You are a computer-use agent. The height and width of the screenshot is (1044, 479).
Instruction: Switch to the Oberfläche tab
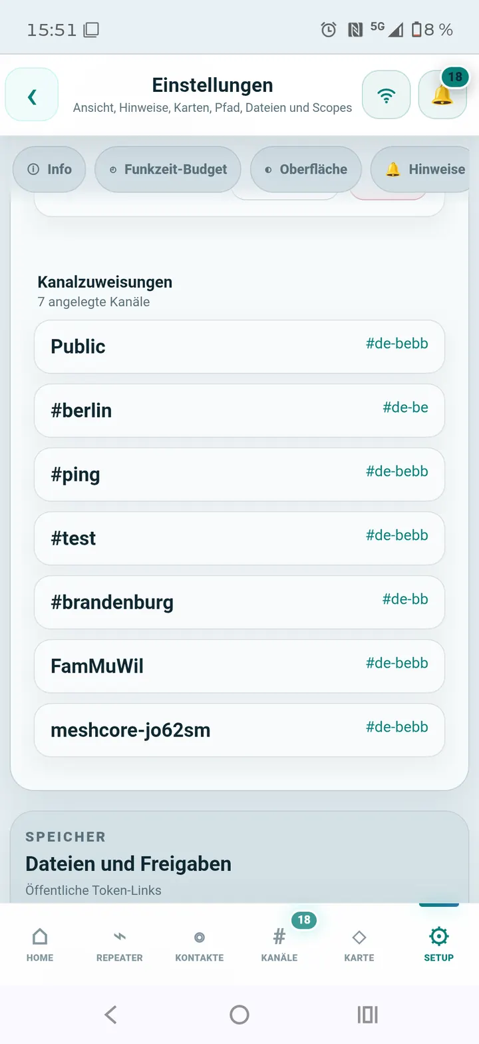click(x=306, y=169)
